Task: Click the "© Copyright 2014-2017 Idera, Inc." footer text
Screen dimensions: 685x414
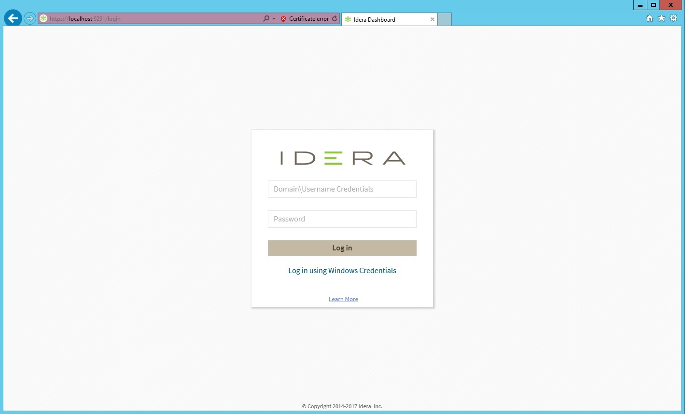Action: click(x=342, y=406)
